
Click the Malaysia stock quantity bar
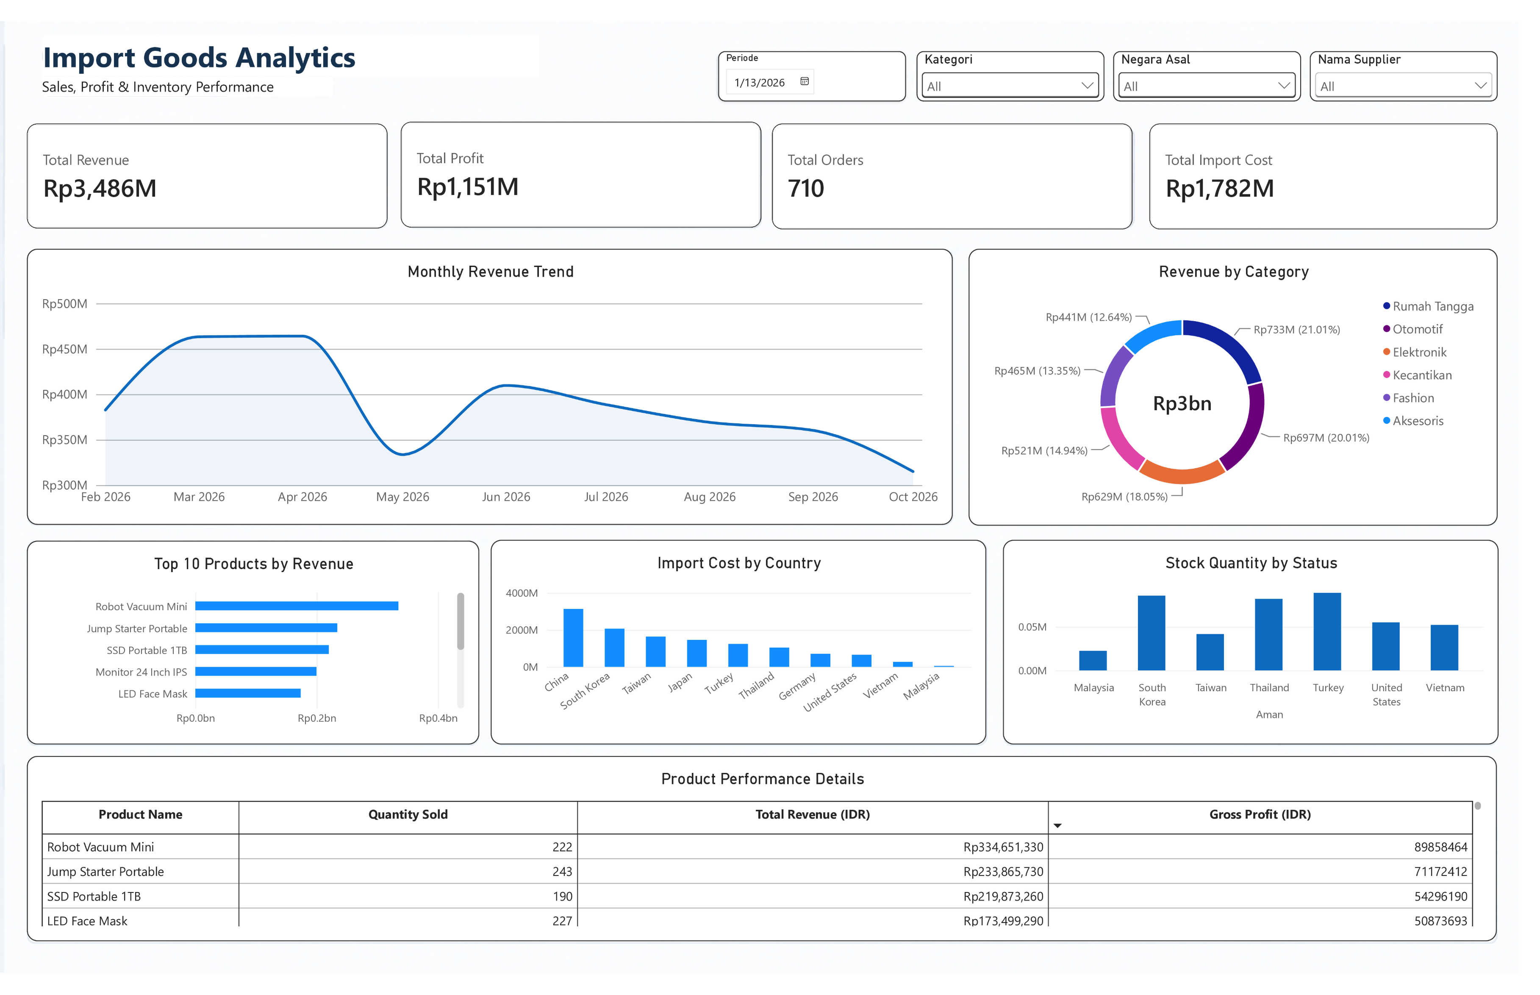coord(1093,660)
